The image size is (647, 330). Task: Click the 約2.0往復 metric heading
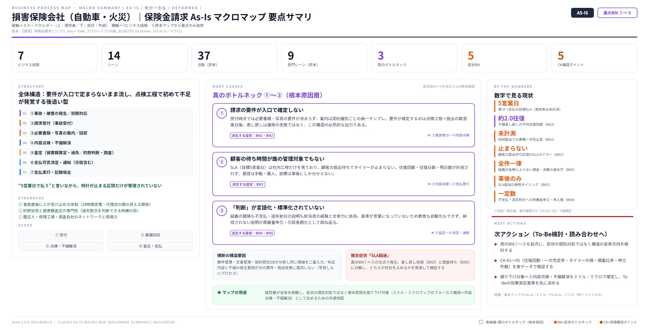[x=511, y=119]
